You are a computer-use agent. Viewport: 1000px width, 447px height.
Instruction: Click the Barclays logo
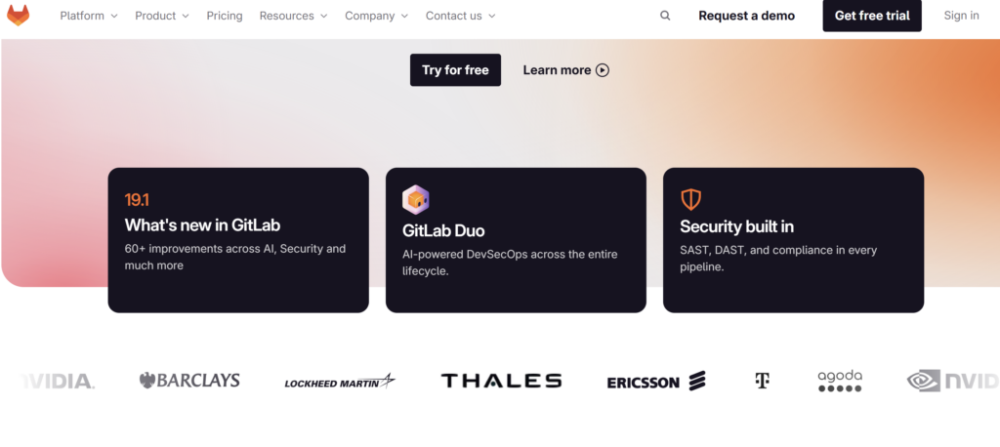189,381
